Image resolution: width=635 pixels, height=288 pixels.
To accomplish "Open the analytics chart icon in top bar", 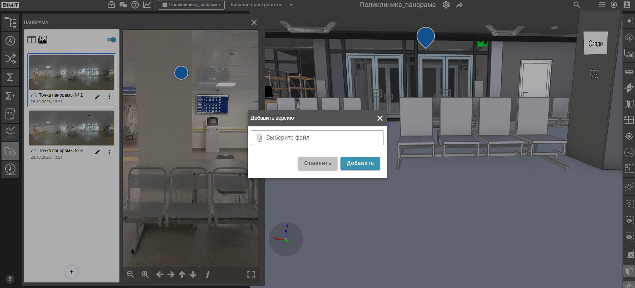I will 147,5.
